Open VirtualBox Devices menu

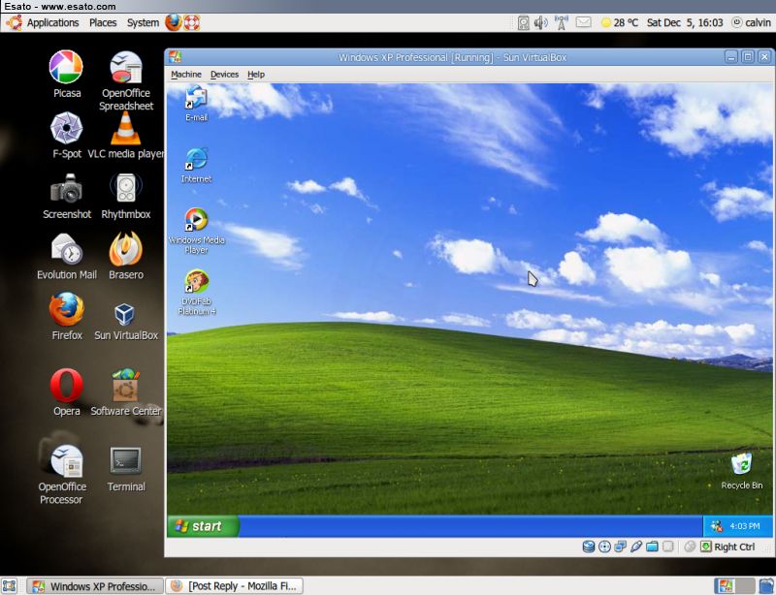pos(224,75)
